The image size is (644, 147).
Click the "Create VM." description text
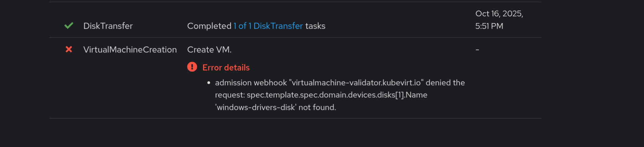pos(209,50)
